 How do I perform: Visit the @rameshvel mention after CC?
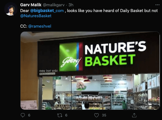pos(40,26)
